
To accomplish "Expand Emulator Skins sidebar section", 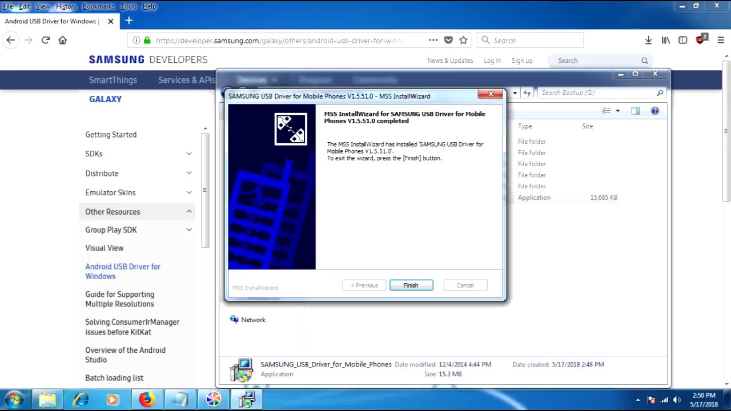I will (189, 192).
